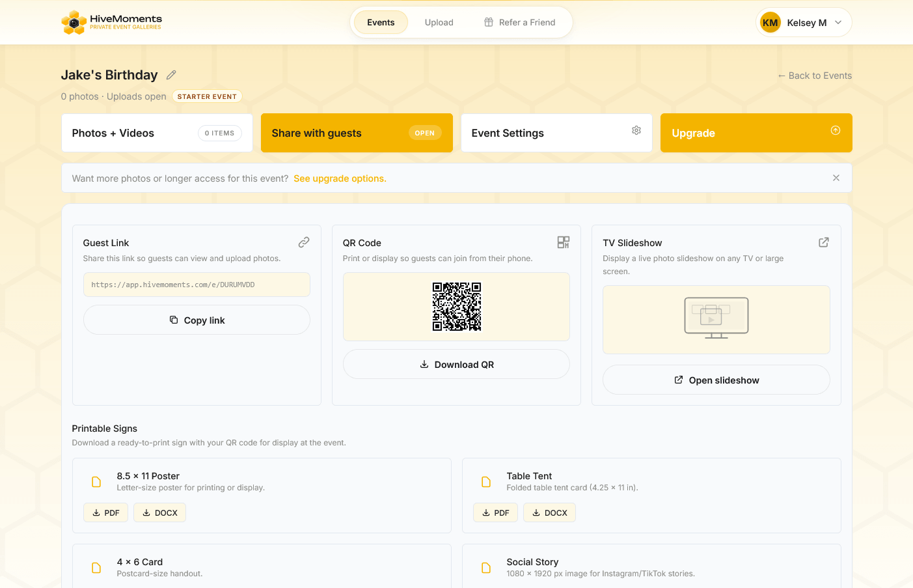
Task: Click the Upgrade arrow-circle icon
Action: [x=836, y=130]
